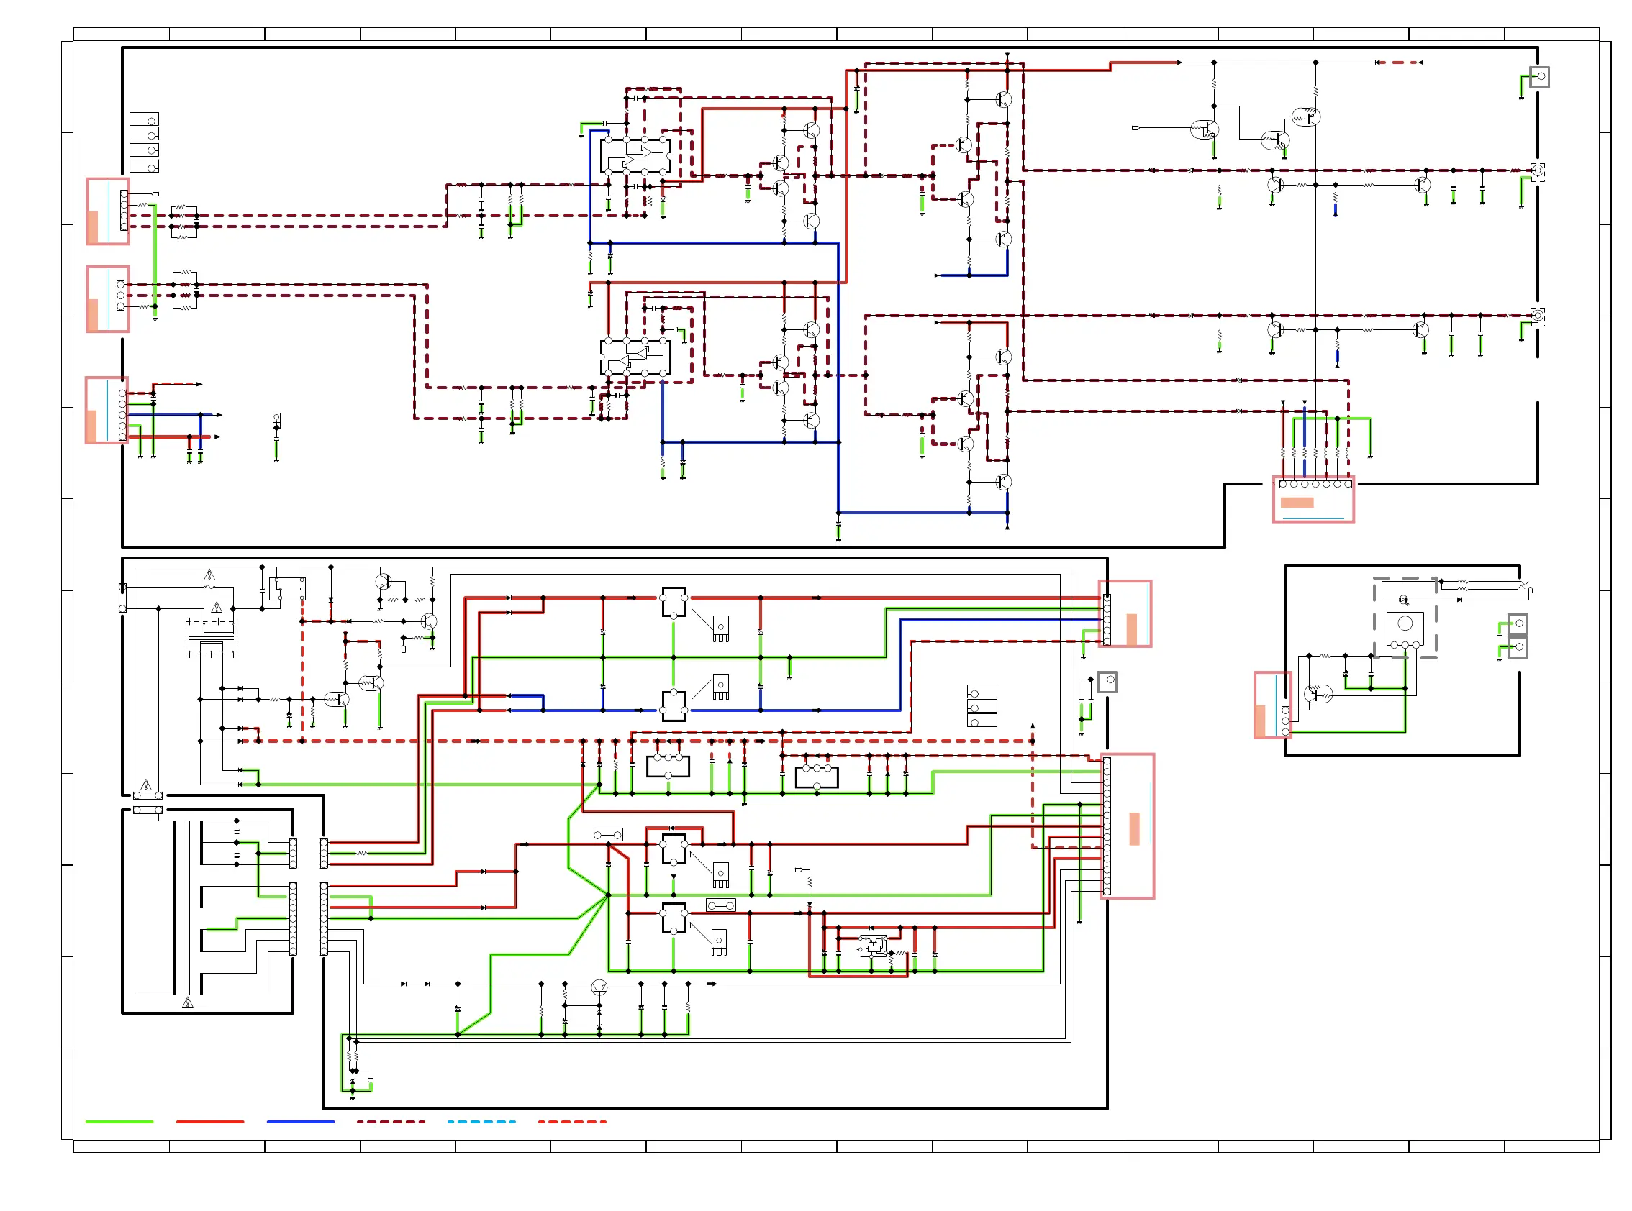Click the dashed transformer symbol on lower board
This screenshot has width=1632, height=1211.
(x=212, y=636)
